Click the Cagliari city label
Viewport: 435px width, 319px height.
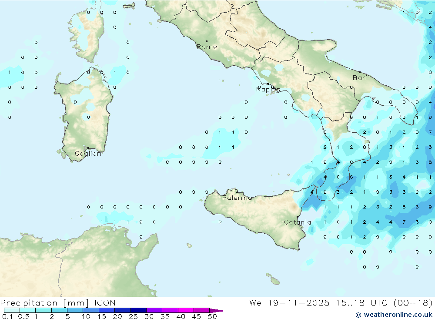click(x=88, y=154)
